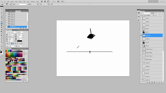Show Layer 27 using its visibility box
166x93 pixels.
141,42
